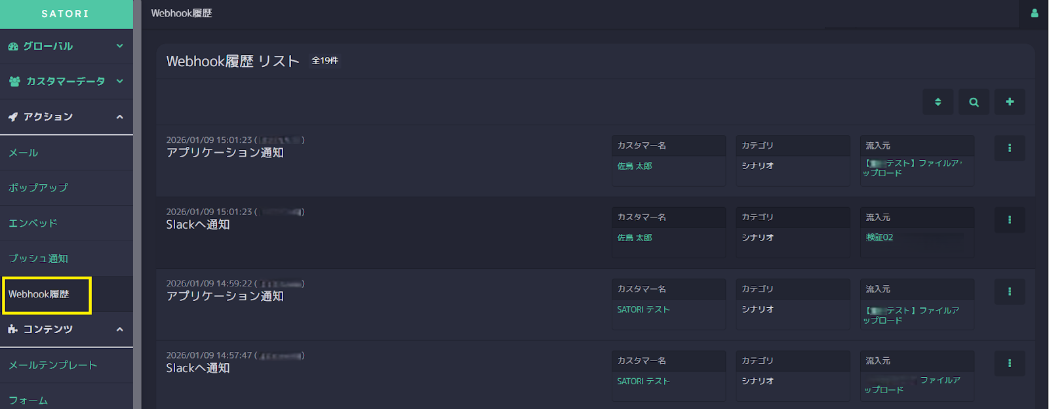
Task: Click the sort order icon
Action: click(938, 102)
